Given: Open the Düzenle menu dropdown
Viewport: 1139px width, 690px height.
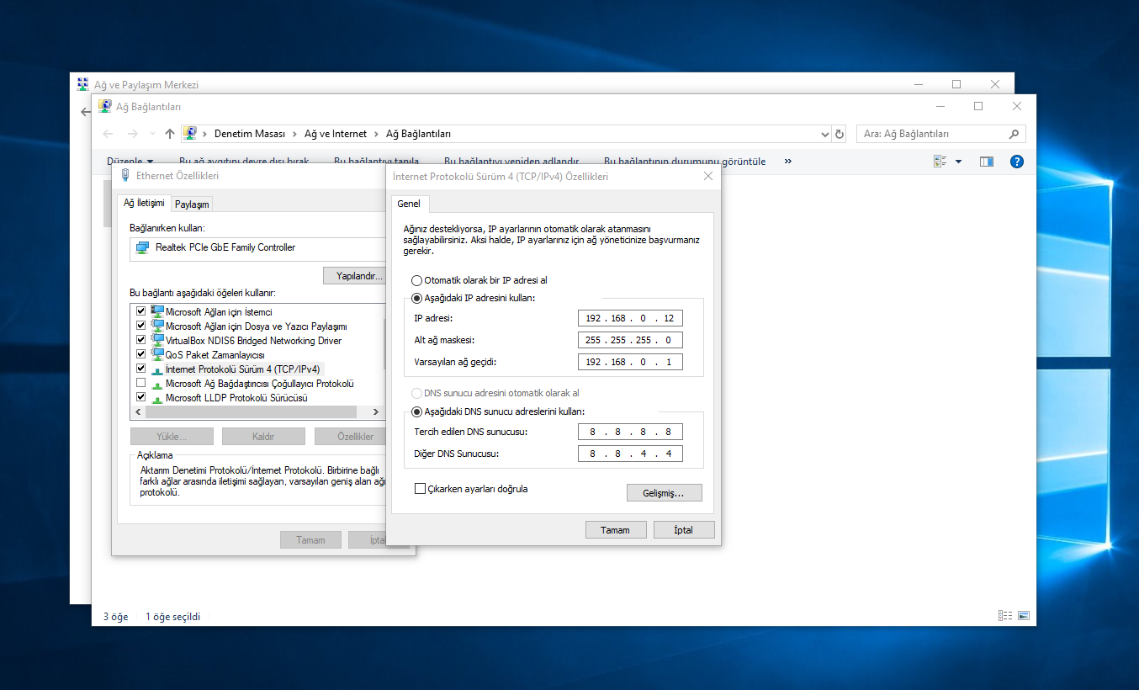Looking at the screenshot, I should (130, 161).
